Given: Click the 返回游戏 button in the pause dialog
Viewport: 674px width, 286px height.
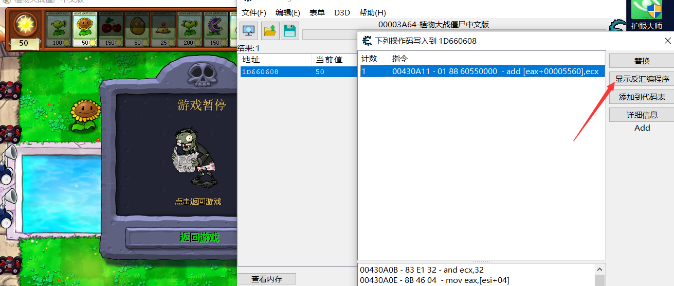Looking at the screenshot, I should click(199, 237).
